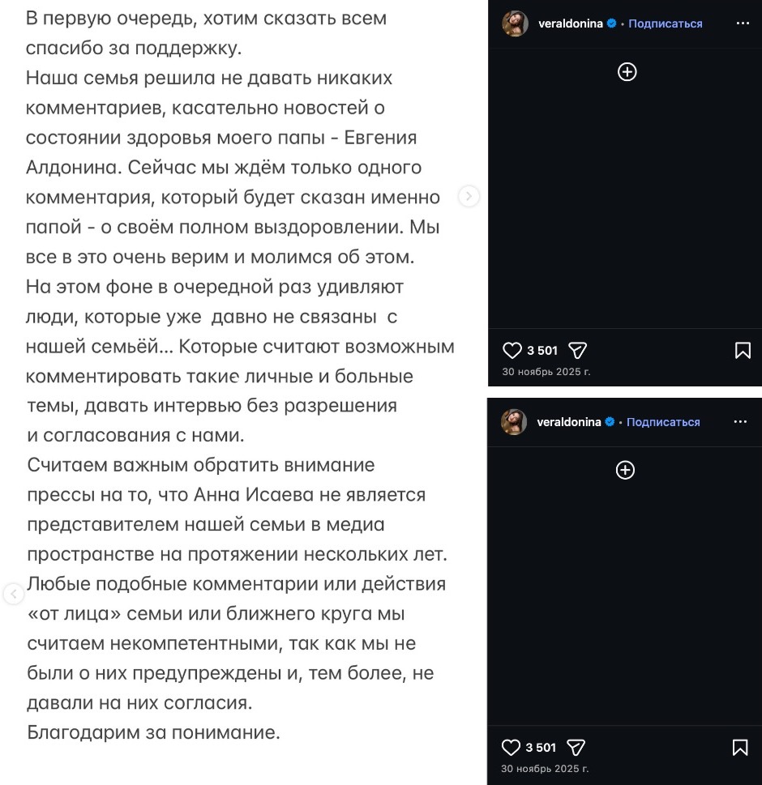This screenshot has height=785, width=762.
Task: Like the upper veraldonina post with the heart
Action: coord(512,351)
